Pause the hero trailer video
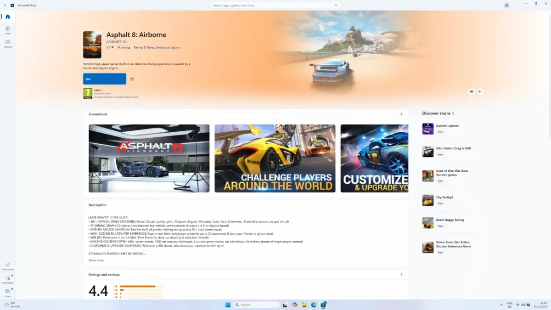The width and height of the screenshot is (551, 310). 471,91
